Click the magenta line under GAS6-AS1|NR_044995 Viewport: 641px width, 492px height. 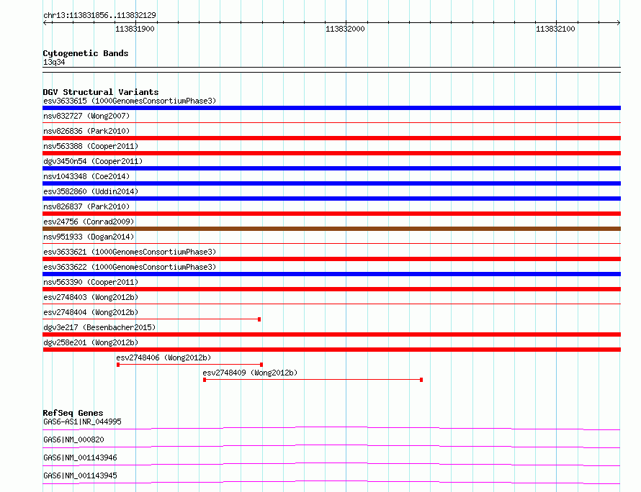(x=331, y=428)
